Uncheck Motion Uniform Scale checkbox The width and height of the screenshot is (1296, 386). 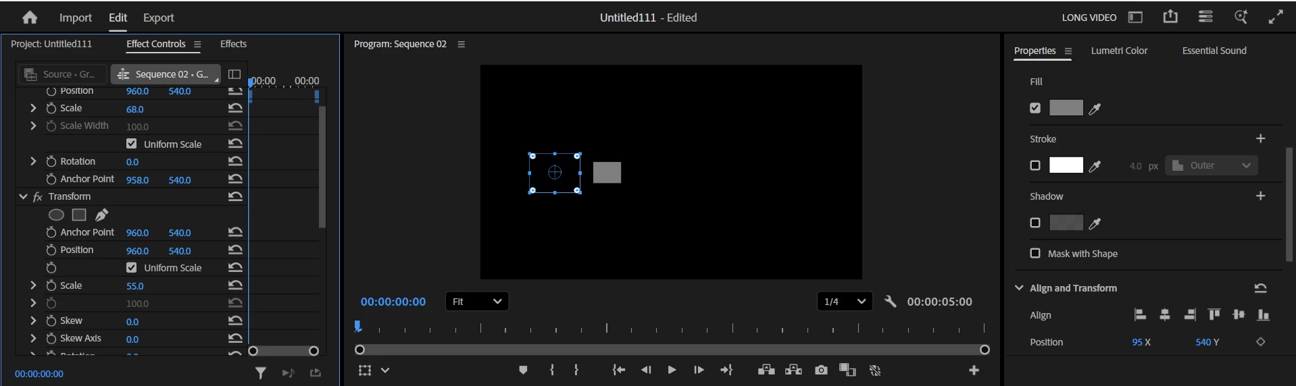132,144
